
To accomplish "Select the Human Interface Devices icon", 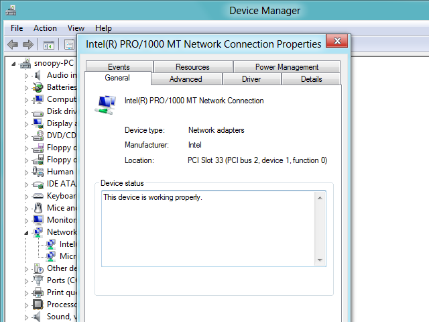I will [x=38, y=172].
